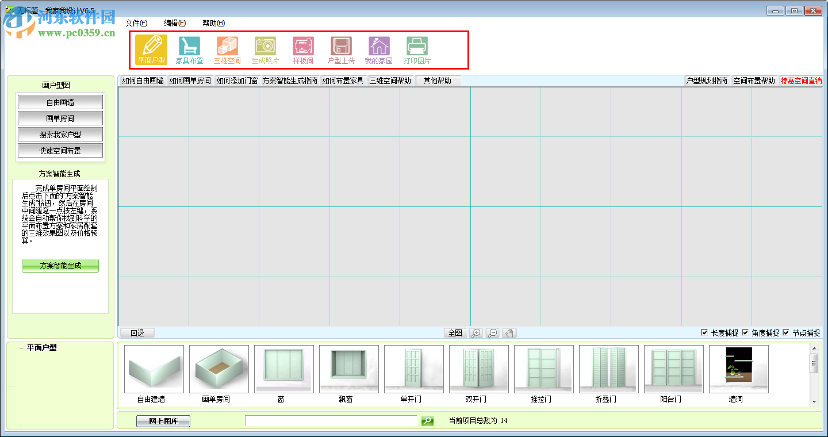Toggle the 长度捕捉 checkbox
Screen dimensions: 828x437
pos(704,332)
